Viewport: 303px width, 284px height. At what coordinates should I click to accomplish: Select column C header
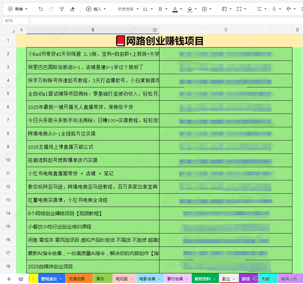(x=226, y=30)
